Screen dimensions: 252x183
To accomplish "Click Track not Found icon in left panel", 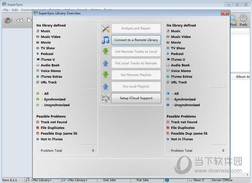I will click(38, 122).
